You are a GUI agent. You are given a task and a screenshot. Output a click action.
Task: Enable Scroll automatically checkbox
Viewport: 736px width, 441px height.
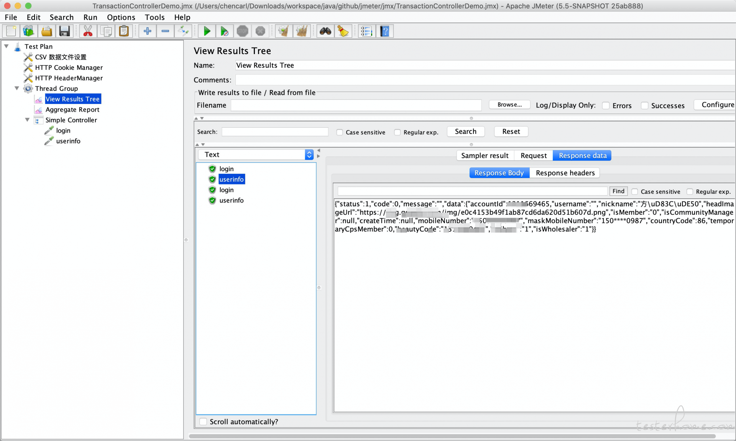pos(204,422)
